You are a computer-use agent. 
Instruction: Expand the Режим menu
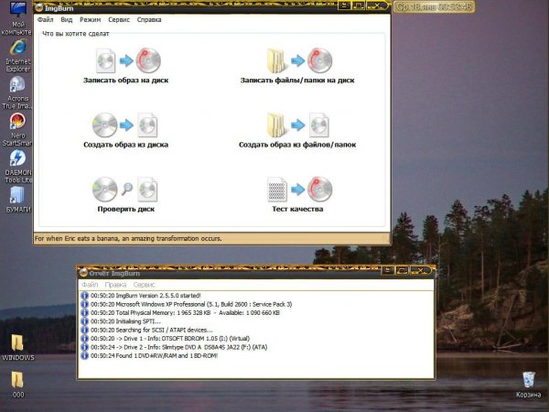[x=91, y=19]
